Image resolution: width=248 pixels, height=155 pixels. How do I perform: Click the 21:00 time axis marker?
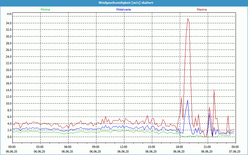pyautogui.click(x=207, y=147)
